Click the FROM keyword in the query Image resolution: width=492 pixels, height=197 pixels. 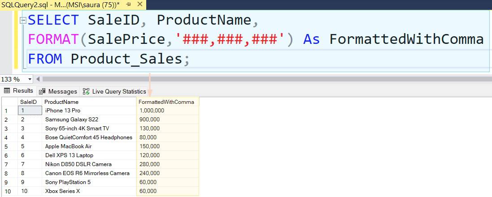click(x=45, y=59)
